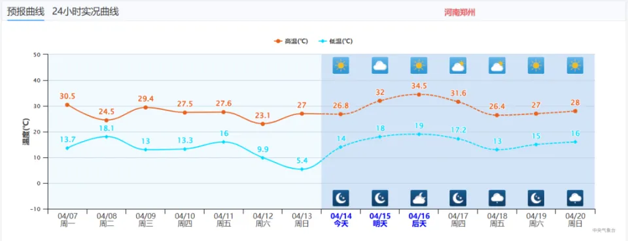Click sunny weather icon above 04/19
628x241 pixels.
click(536, 65)
